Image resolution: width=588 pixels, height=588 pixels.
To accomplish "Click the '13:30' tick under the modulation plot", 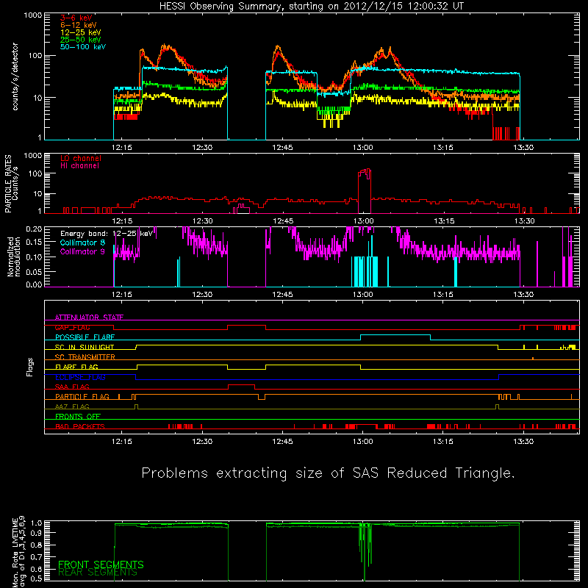I will (x=523, y=295).
